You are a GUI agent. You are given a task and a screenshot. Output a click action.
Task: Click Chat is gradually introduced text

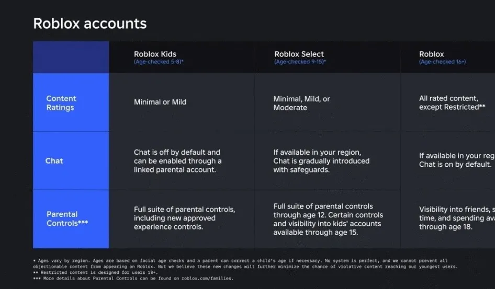(321, 161)
